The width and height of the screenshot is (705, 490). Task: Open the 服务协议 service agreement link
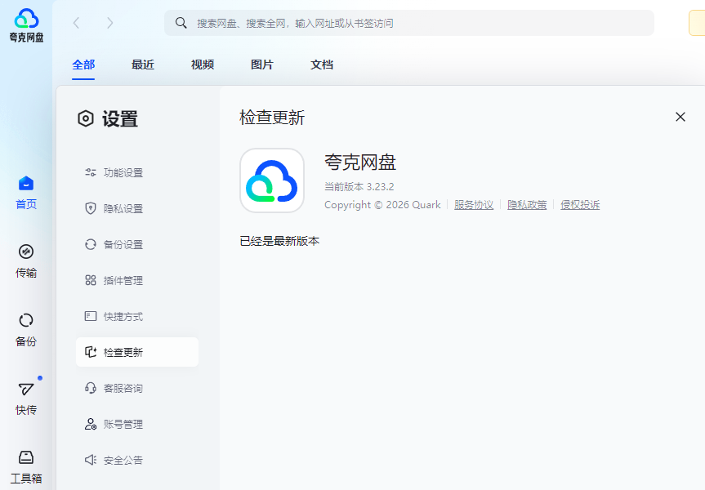click(474, 205)
